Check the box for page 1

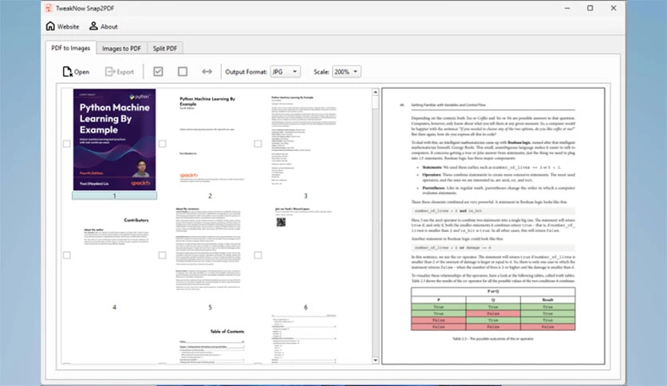[67, 144]
